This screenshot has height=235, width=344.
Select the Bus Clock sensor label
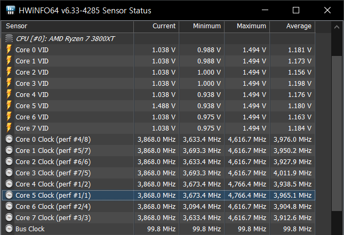click(30, 229)
